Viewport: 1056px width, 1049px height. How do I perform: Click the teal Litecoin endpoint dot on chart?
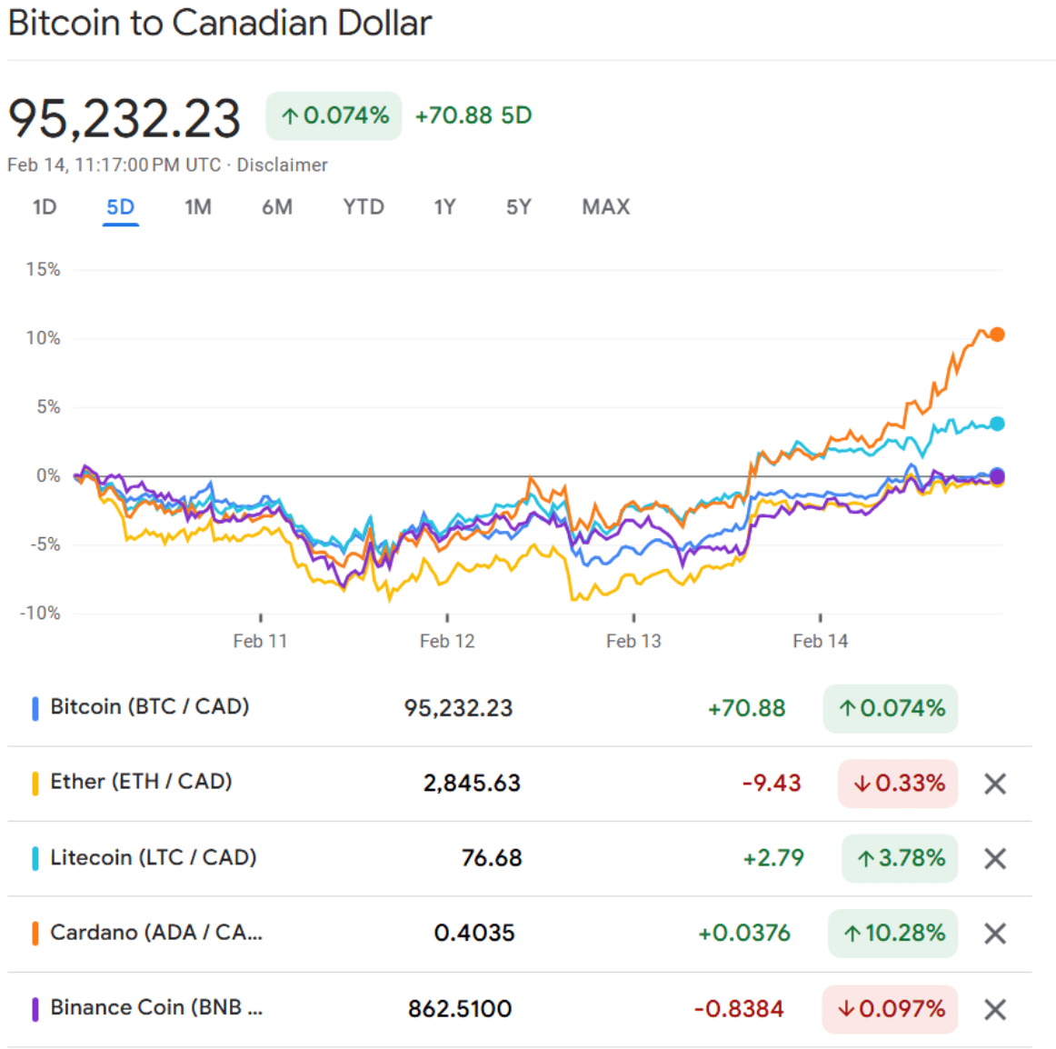tap(997, 424)
